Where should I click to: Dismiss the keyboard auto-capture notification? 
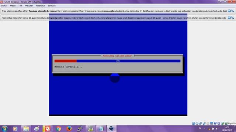[x=229, y=11]
